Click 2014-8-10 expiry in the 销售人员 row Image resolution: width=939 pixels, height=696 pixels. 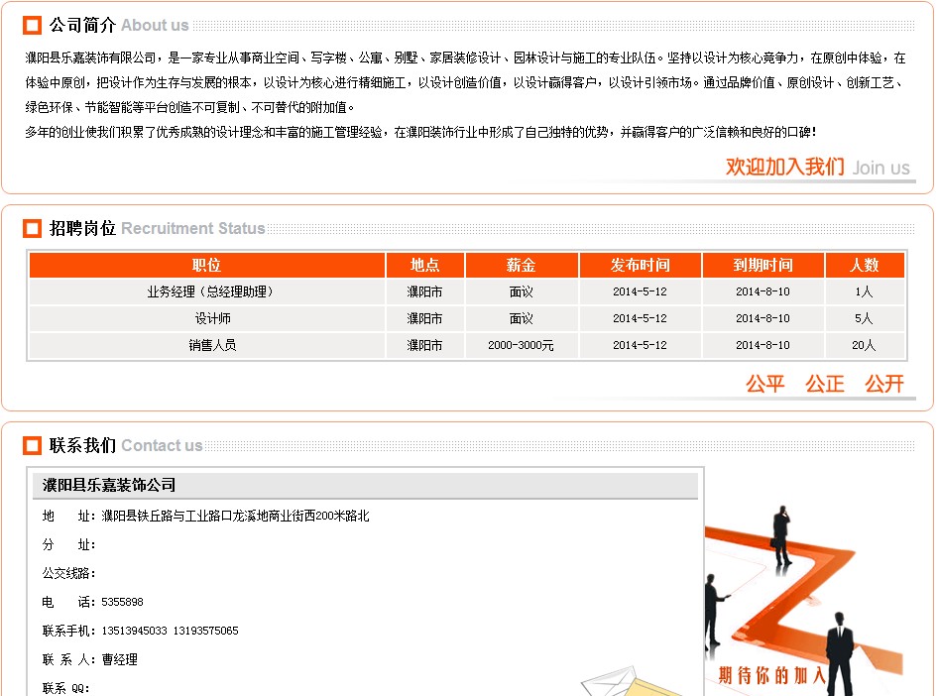click(x=763, y=345)
